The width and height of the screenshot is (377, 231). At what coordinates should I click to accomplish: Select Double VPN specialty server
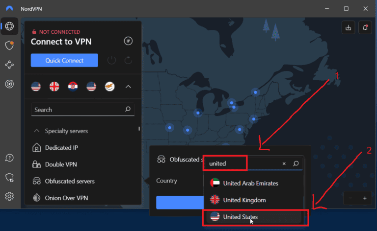[61, 164]
